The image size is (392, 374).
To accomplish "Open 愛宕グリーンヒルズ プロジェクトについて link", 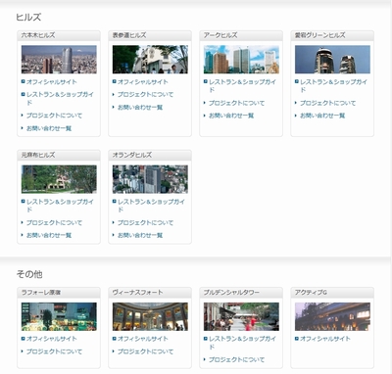I will 327,103.
